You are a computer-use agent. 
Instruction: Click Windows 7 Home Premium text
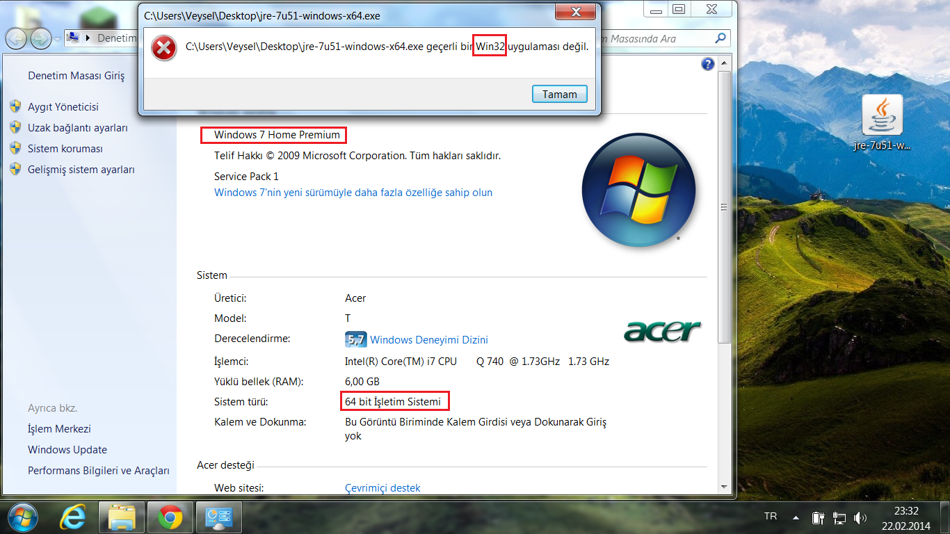[x=277, y=135]
